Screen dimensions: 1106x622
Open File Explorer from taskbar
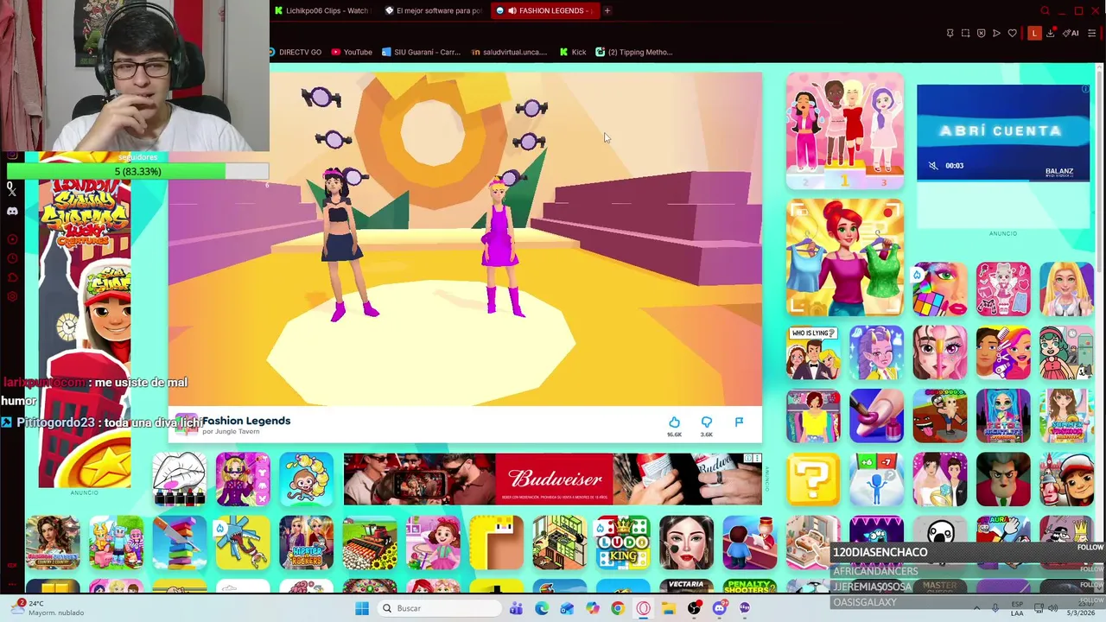[x=669, y=608]
